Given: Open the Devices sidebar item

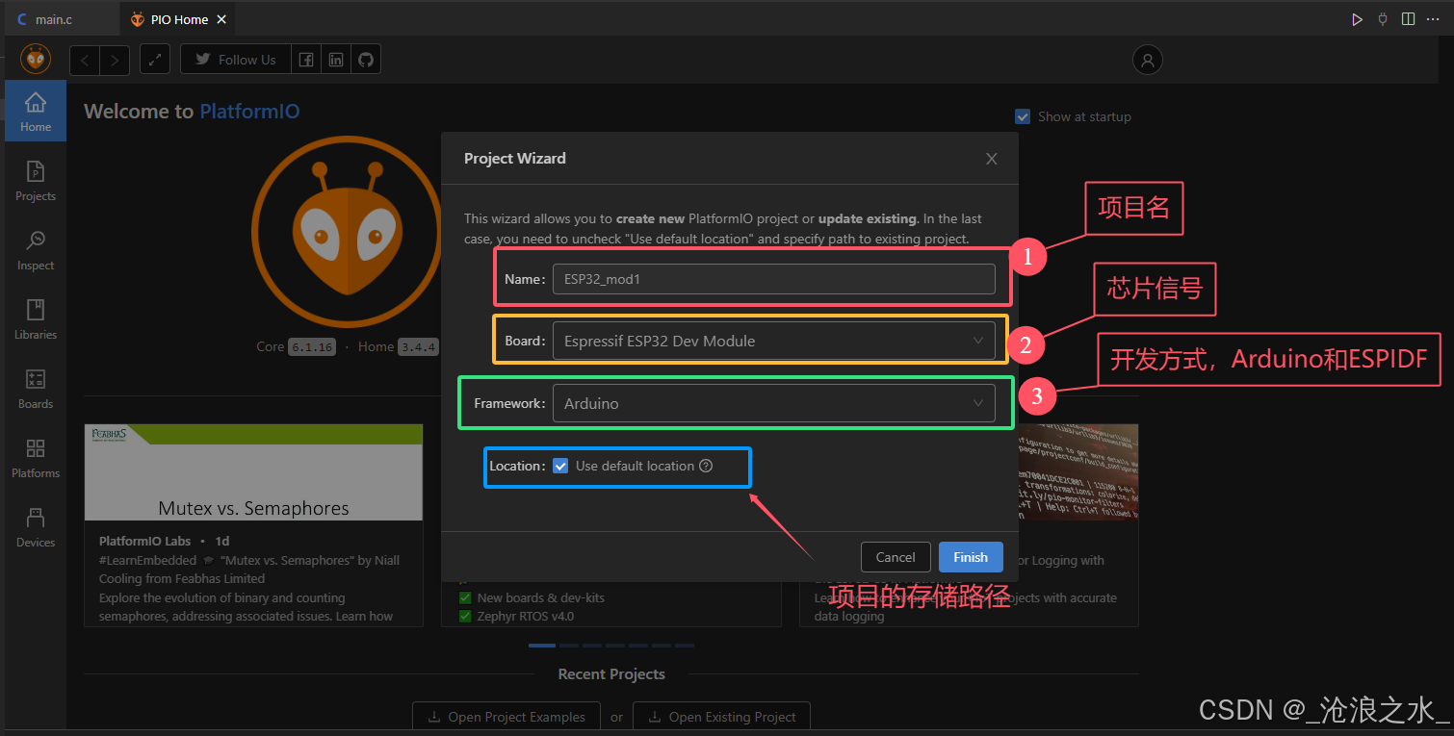Looking at the screenshot, I should (x=36, y=527).
